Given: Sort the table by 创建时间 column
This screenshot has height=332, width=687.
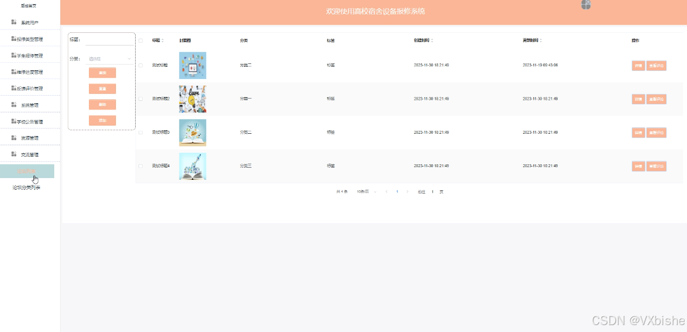Looking at the screenshot, I should coord(427,40).
